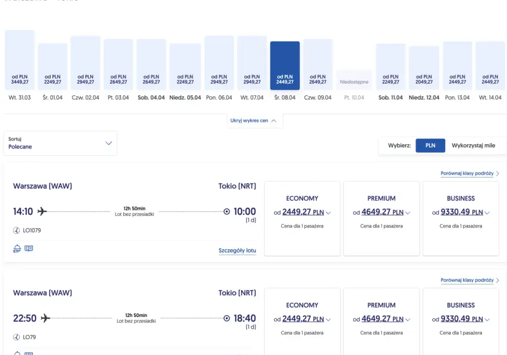507x355 pixels.
Task: Select date Niedz. 12.04 at PLN 2049,27
Action: tap(424, 68)
